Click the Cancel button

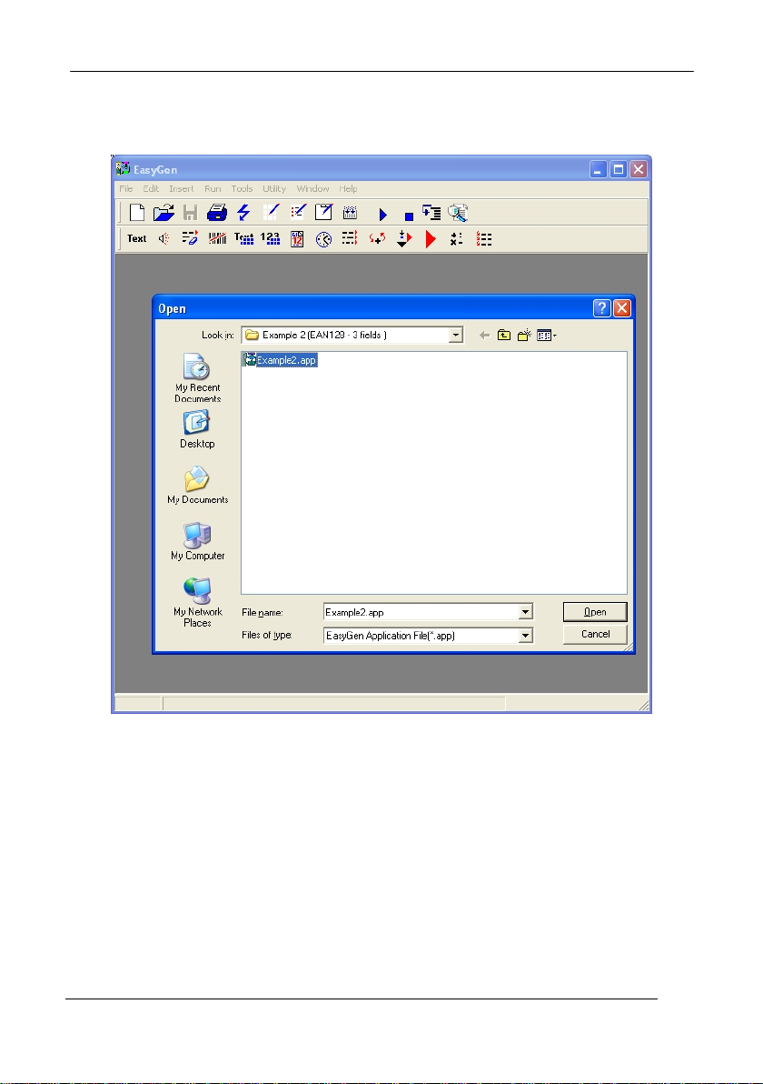(x=595, y=634)
